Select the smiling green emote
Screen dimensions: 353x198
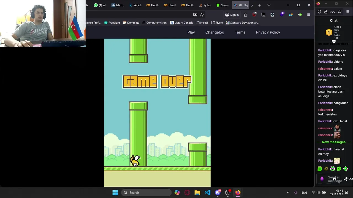coord(339,169)
